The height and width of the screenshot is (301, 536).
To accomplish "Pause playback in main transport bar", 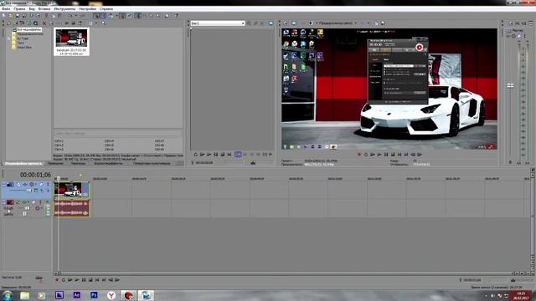I will click(x=84, y=280).
